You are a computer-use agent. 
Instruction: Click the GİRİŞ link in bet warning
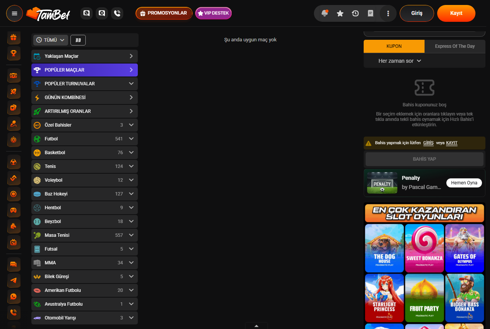(428, 143)
